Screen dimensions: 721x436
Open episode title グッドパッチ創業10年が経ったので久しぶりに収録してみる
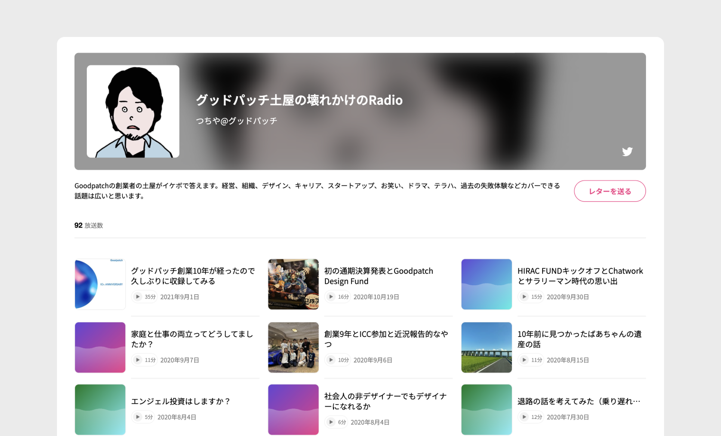pyautogui.click(x=193, y=276)
